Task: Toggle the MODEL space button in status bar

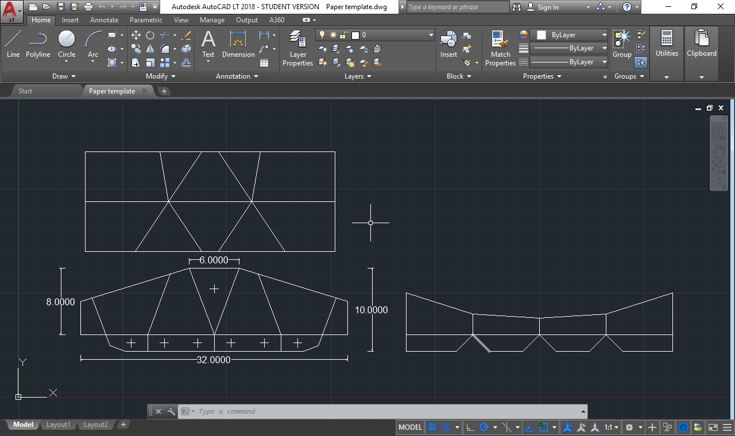Action: [x=410, y=427]
